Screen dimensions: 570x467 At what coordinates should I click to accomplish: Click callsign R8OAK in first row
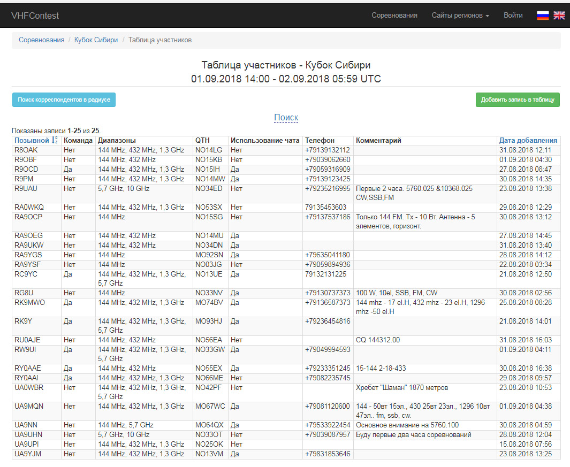(x=26, y=150)
